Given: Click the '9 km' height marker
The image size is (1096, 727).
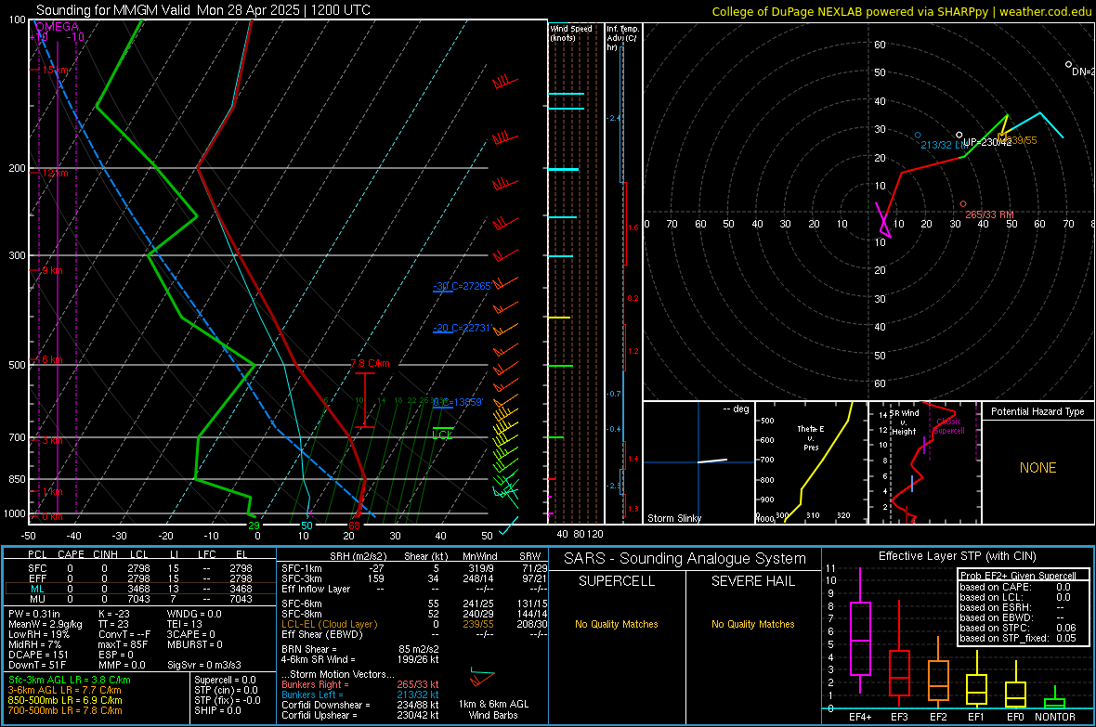Looking at the screenshot, I should pos(52,270).
